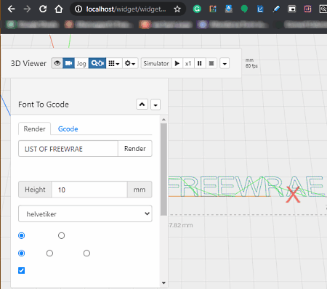Open the Jog control
The image size is (327, 289).
tap(81, 63)
